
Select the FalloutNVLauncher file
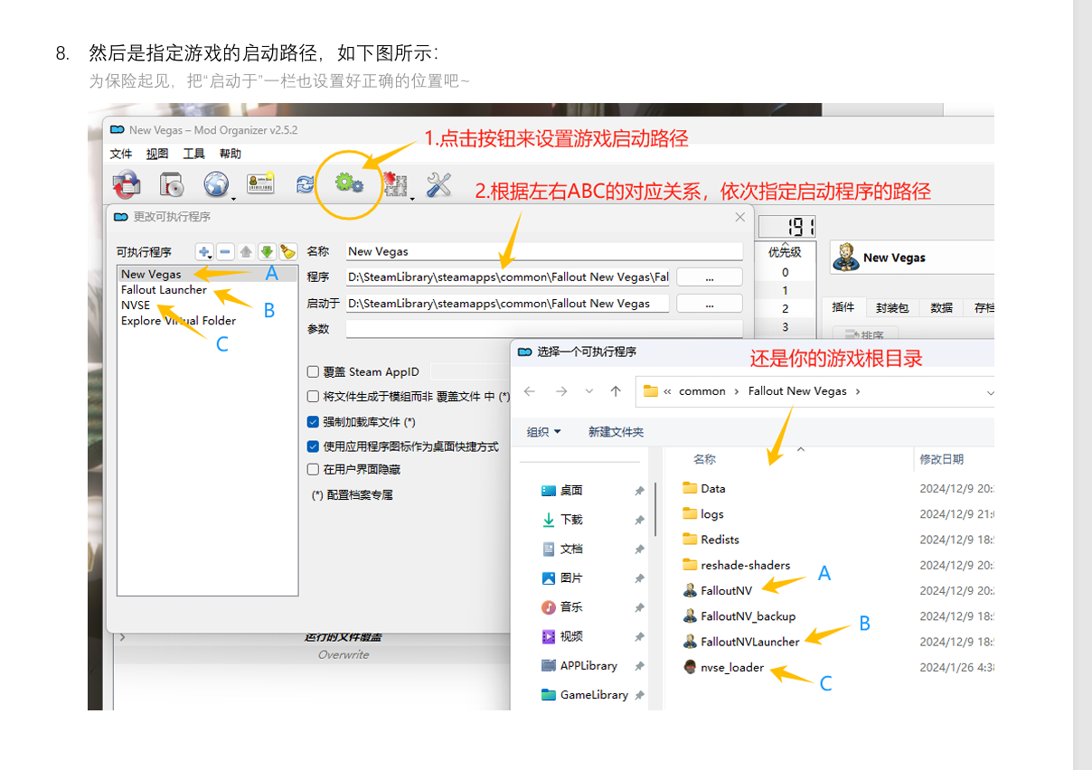click(x=740, y=642)
